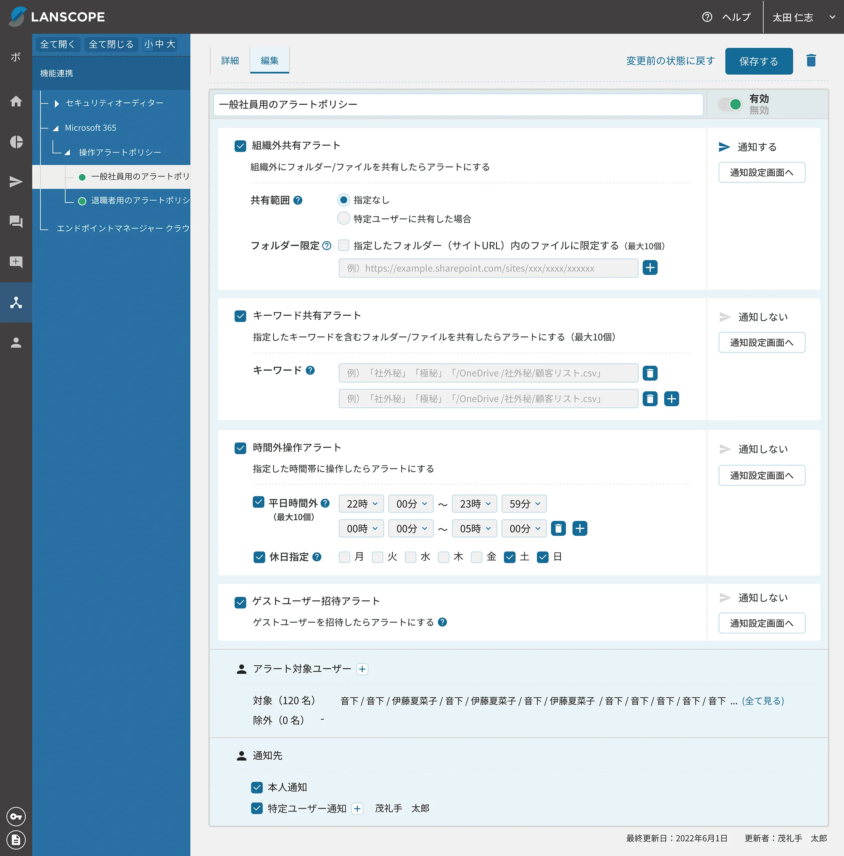Show help for 休日指定
Screen dimensions: 844x856
317,557
